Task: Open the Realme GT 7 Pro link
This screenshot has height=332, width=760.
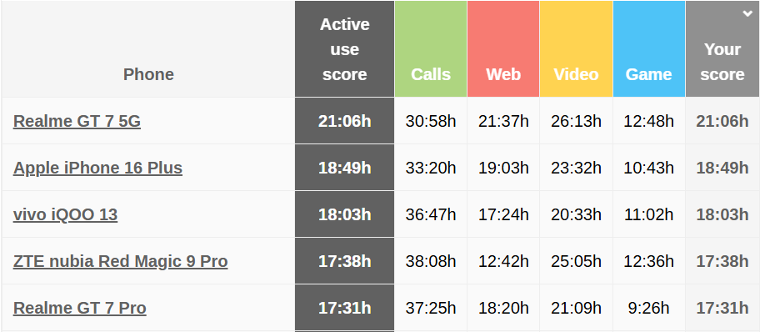Action: 80,308
